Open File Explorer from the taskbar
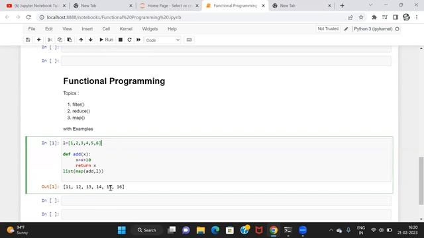This screenshot has width=424, height=238. 201,230
